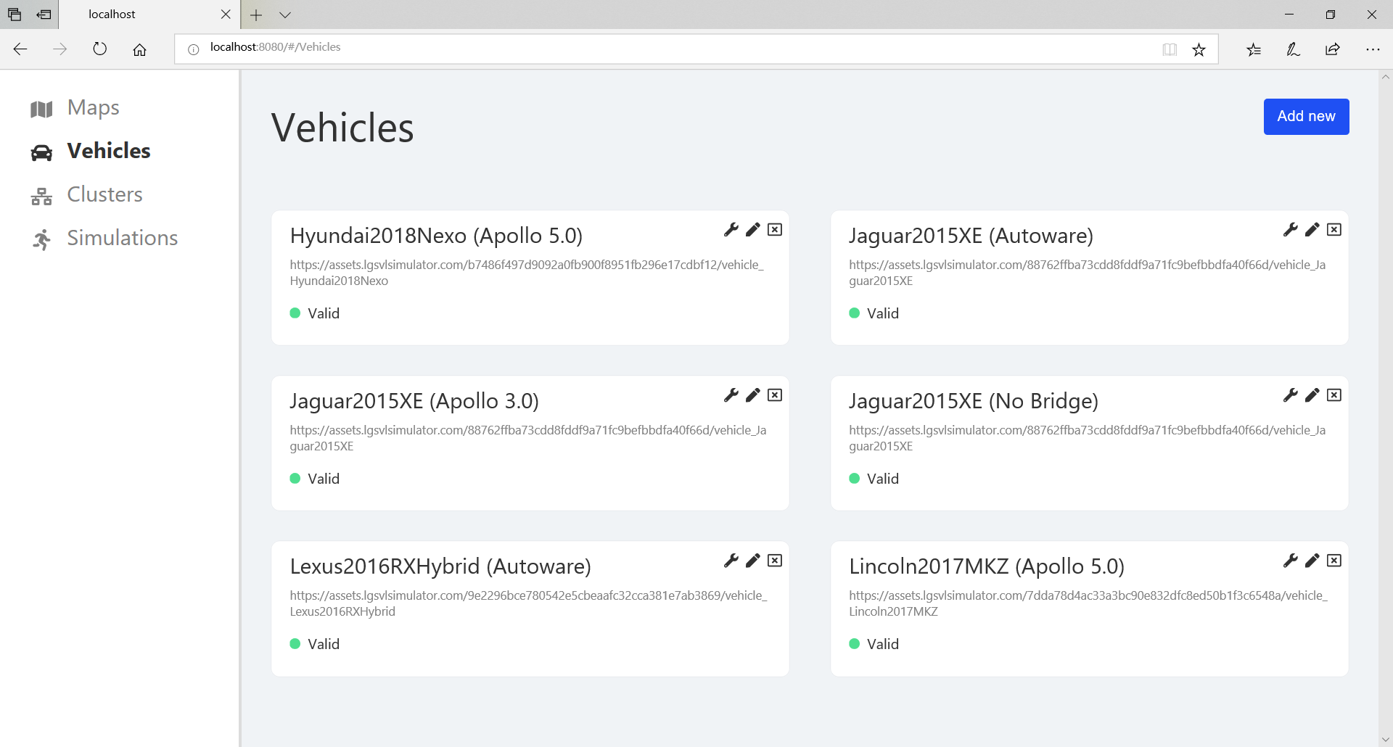The height and width of the screenshot is (747, 1393).
Task: Click the network icon beside Clusters
Action: 41,196
